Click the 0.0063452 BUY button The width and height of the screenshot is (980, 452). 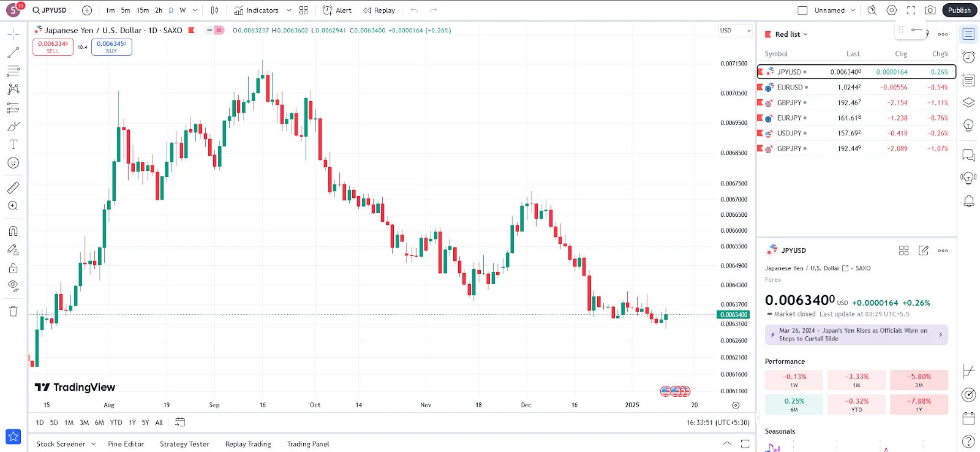111,47
